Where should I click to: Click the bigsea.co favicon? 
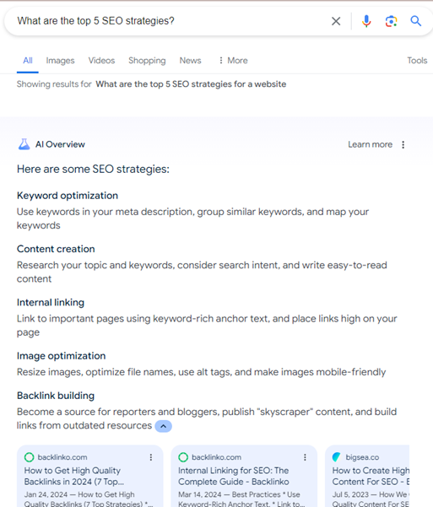[337, 457]
